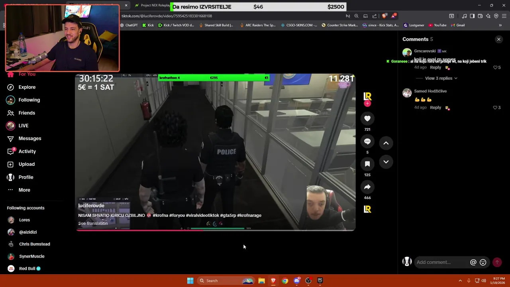The height and width of the screenshot is (287, 510).
Task: Show more bookmarks with the chevron
Action: [x=500, y=25]
